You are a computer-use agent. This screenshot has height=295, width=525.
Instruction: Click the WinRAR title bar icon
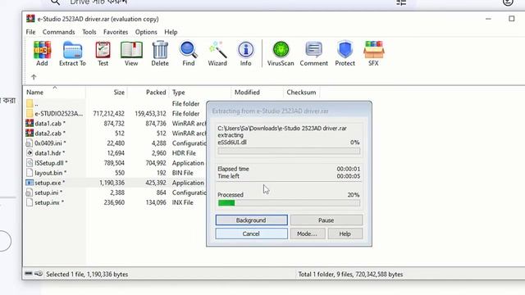click(x=30, y=19)
